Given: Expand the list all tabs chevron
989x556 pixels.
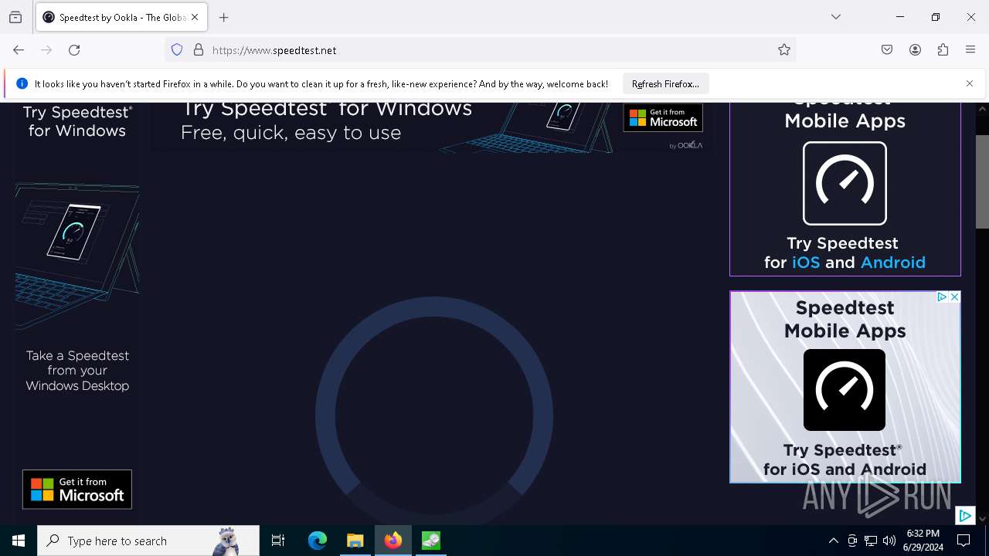Looking at the screenshot, I should click(x=836, y=17).
